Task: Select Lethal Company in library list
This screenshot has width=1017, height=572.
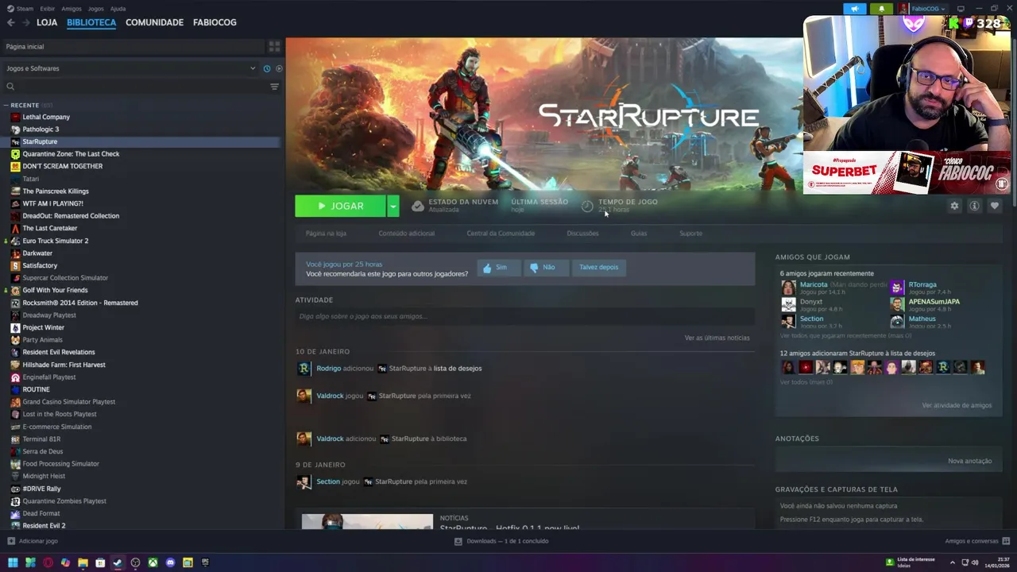Action: pos(46,117)
